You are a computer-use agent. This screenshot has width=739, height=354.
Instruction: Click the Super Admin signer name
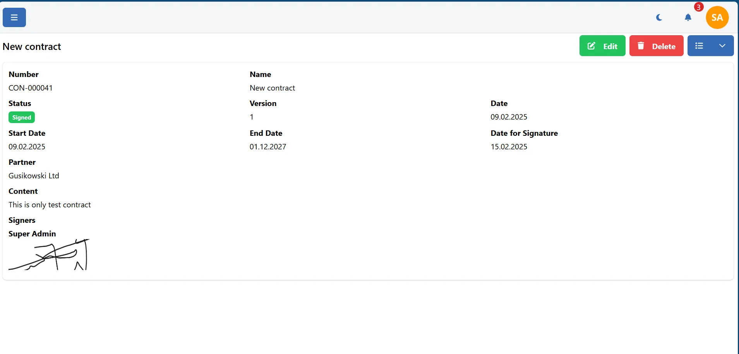point(32,234)
